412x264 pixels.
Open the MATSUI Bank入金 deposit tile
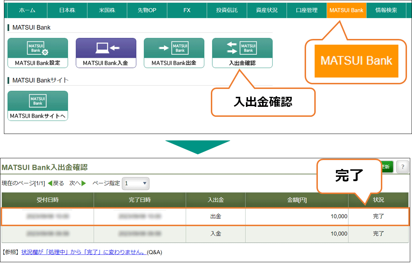pos(106,53)
